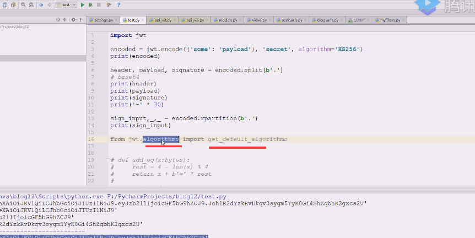Open the project panel gear options menu
Screen dimensions: 475x238
point(74,20)
